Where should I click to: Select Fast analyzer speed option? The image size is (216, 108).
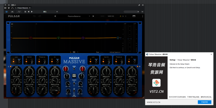click(98, 52)
